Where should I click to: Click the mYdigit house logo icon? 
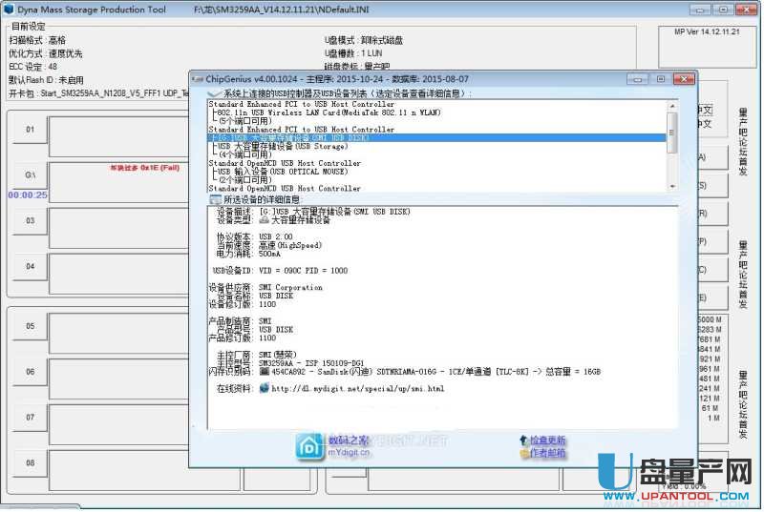[310, 445]
